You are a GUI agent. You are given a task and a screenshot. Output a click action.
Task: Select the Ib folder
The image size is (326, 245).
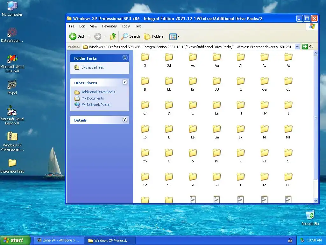(x=145, y=132)
